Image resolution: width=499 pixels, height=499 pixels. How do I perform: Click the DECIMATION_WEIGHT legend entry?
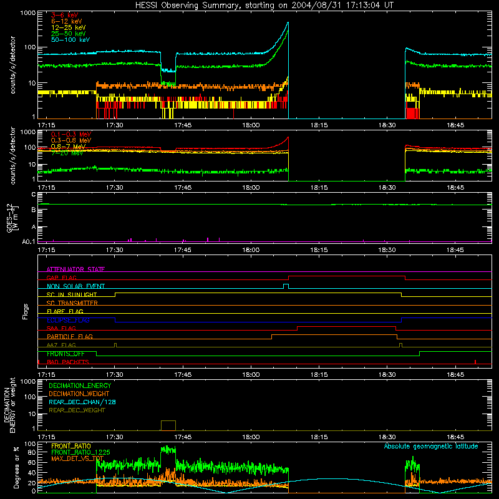tap(79, 394)
